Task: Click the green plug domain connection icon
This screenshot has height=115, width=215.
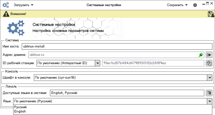Action: (201, 55)
